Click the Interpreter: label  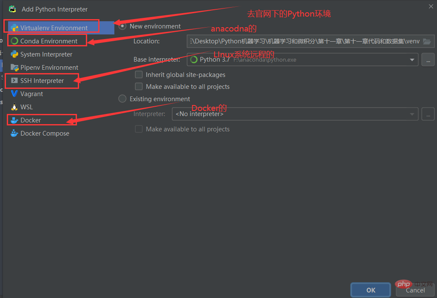[149, 114]
